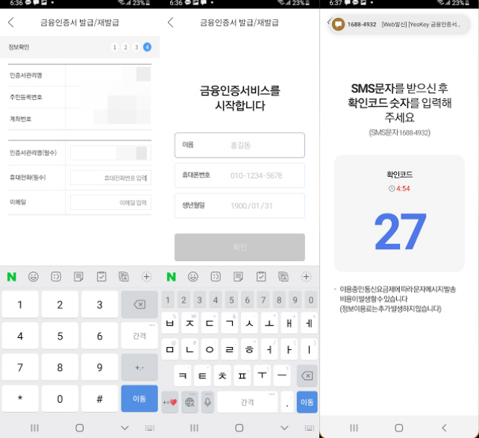Tap blue 이동 key on numeric keypad
Viewport: 479px width, 438px height.
coord(140,398)
